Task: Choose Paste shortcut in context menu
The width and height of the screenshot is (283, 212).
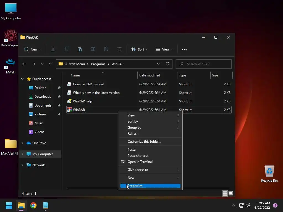Action: 150,156
